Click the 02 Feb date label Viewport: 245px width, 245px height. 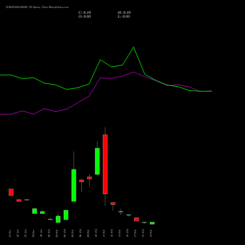coord(49,233)
